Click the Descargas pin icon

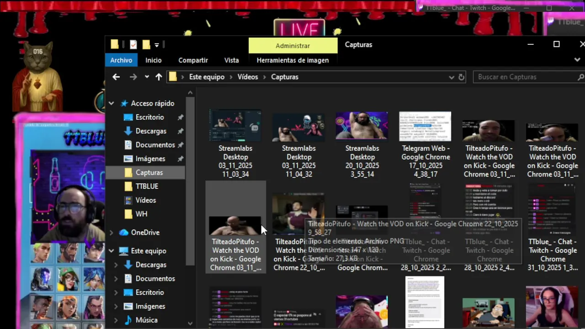(x=181, y=131)
